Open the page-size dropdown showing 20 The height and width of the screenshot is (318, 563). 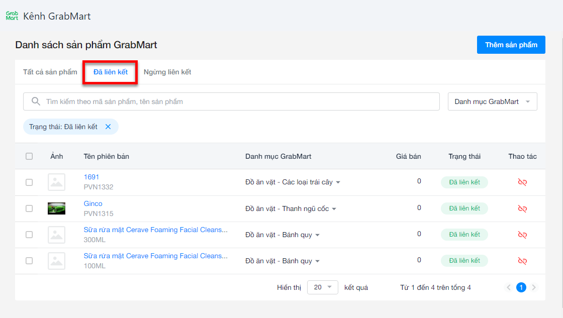tap(322, 287)
